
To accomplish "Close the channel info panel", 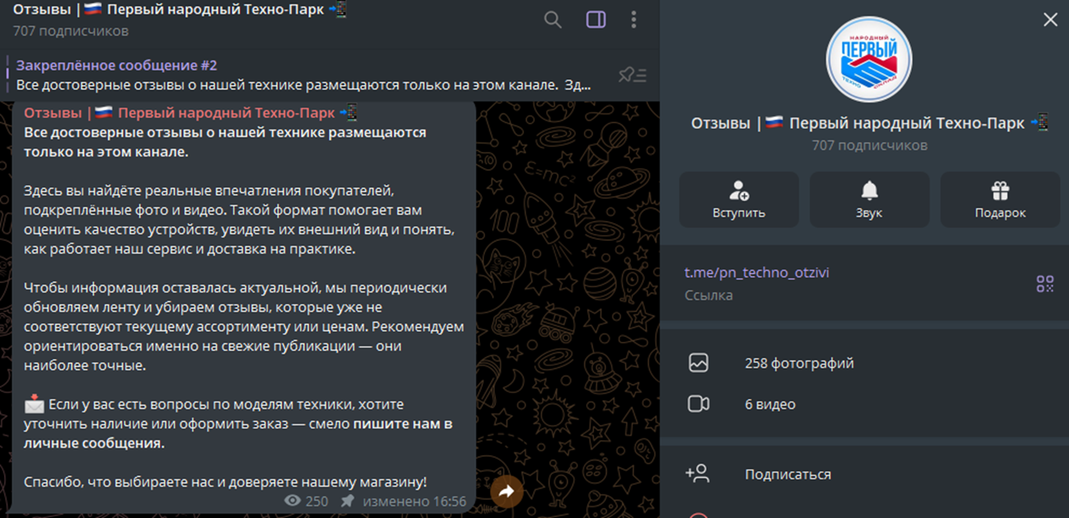I will coord(1050,20).
